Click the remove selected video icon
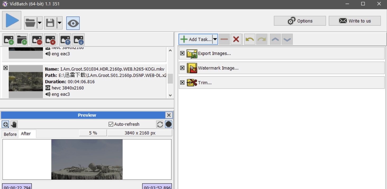The image size is (387, 189). click(x=37, y=40)
